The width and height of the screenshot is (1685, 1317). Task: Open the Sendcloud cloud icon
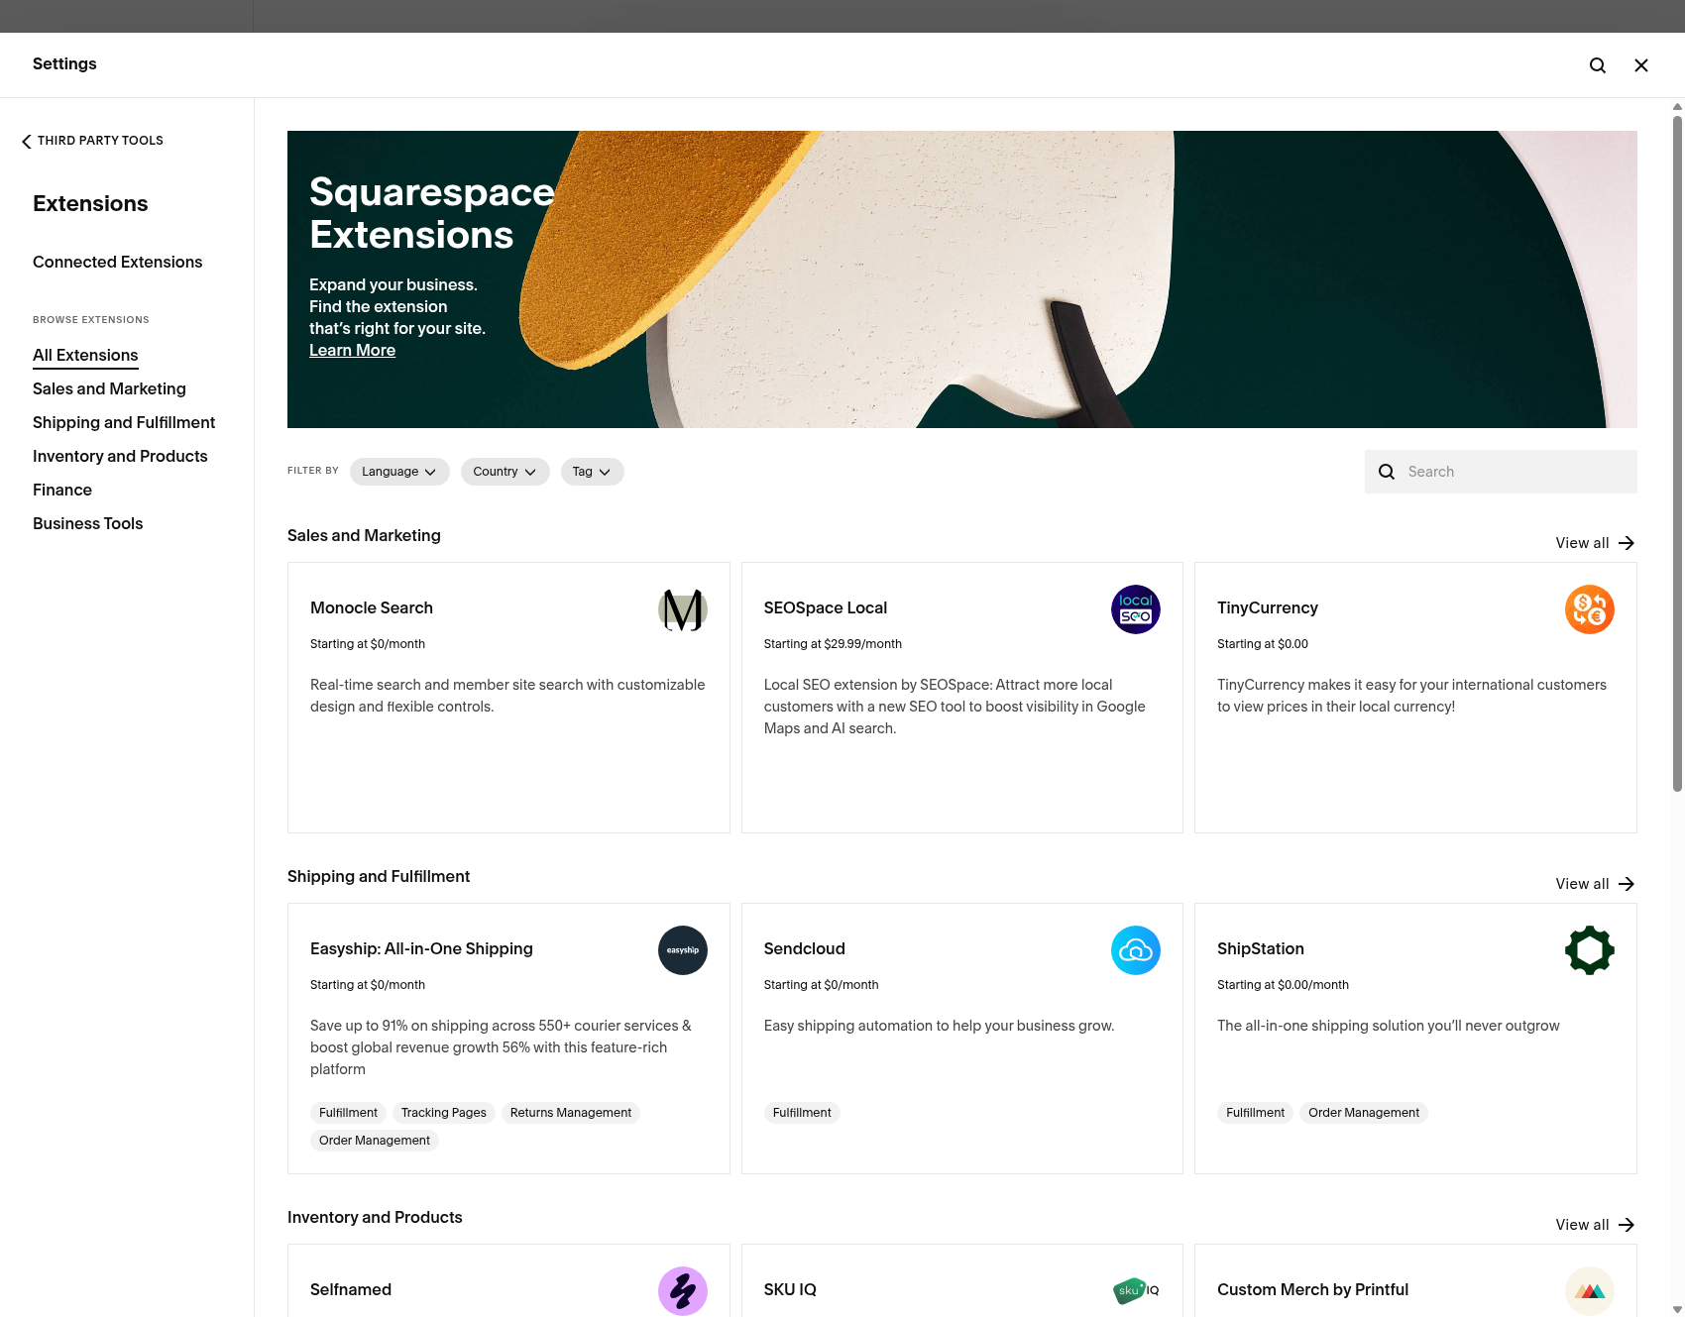[1136, 950]
